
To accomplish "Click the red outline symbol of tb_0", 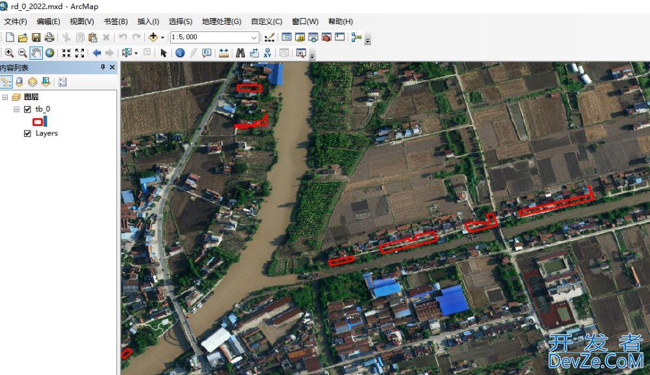I will (38, 122).
